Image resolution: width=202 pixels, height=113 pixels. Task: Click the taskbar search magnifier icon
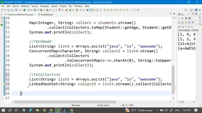coord(10,110)
